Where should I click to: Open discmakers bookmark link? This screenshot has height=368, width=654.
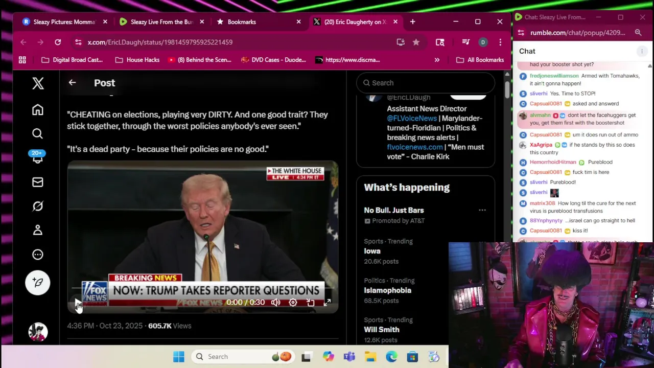point(348,60)
